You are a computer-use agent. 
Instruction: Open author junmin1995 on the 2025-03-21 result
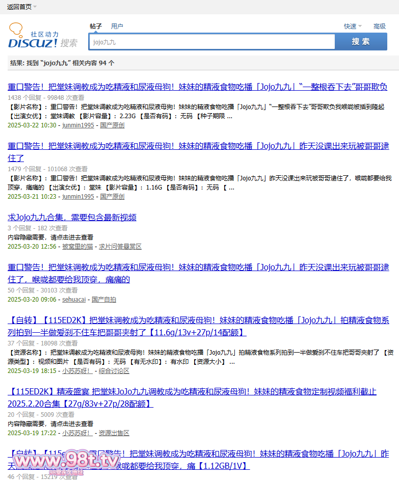(x=78, y=197)
